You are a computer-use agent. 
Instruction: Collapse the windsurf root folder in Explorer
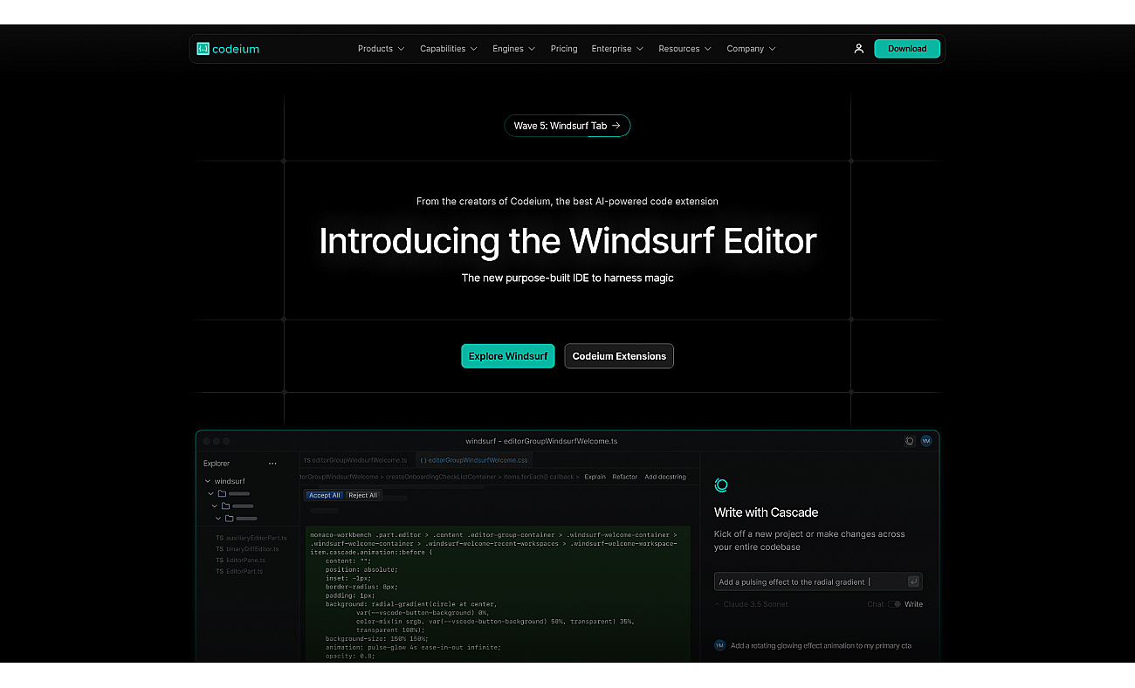click(208, 481)
